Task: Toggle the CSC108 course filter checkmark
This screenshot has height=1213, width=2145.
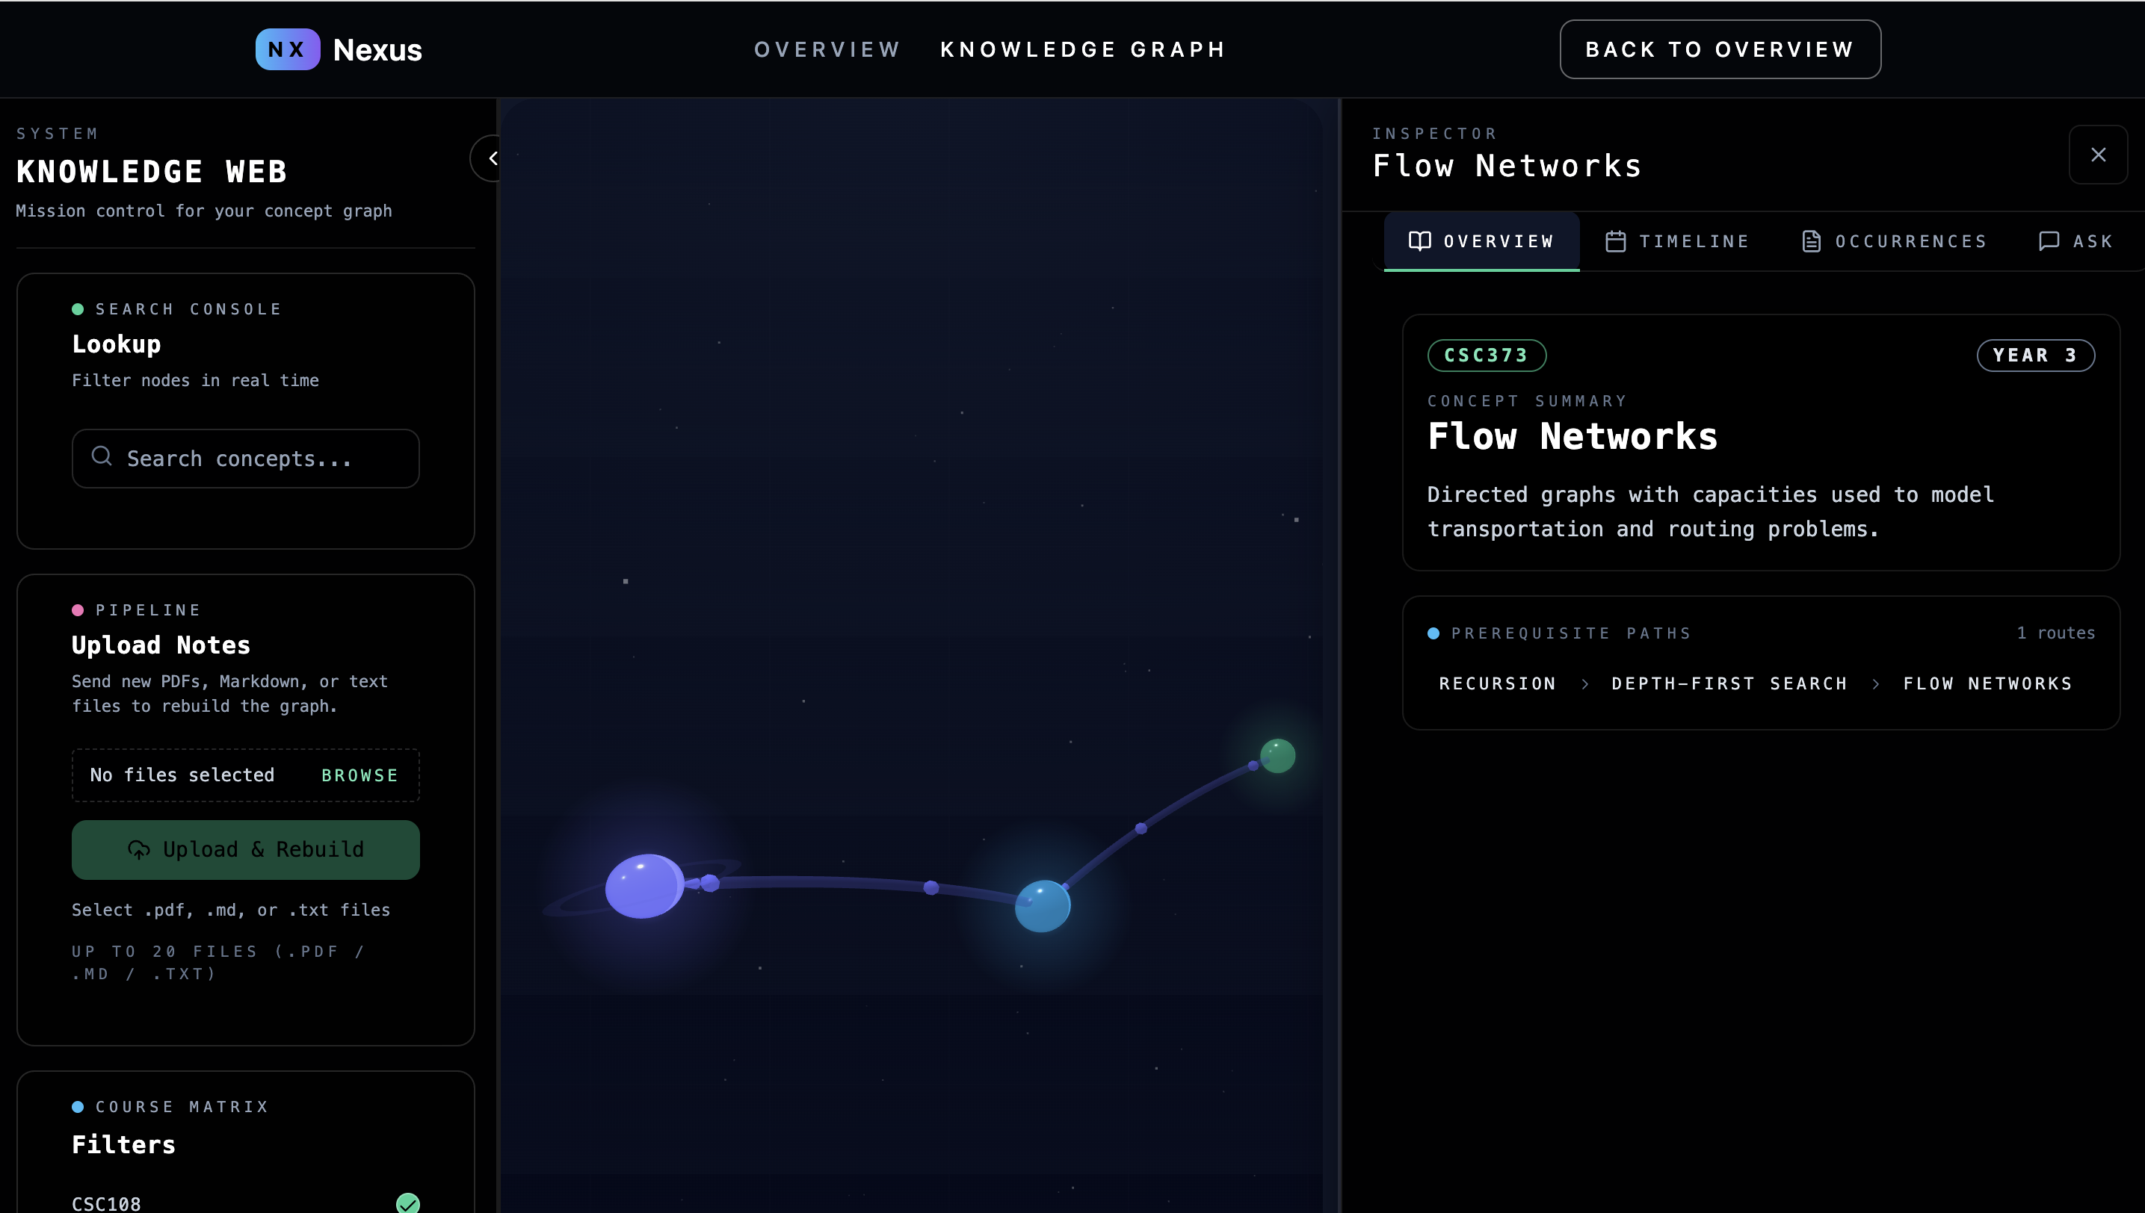Action: pyautogui.click(x=407, y=1203)
